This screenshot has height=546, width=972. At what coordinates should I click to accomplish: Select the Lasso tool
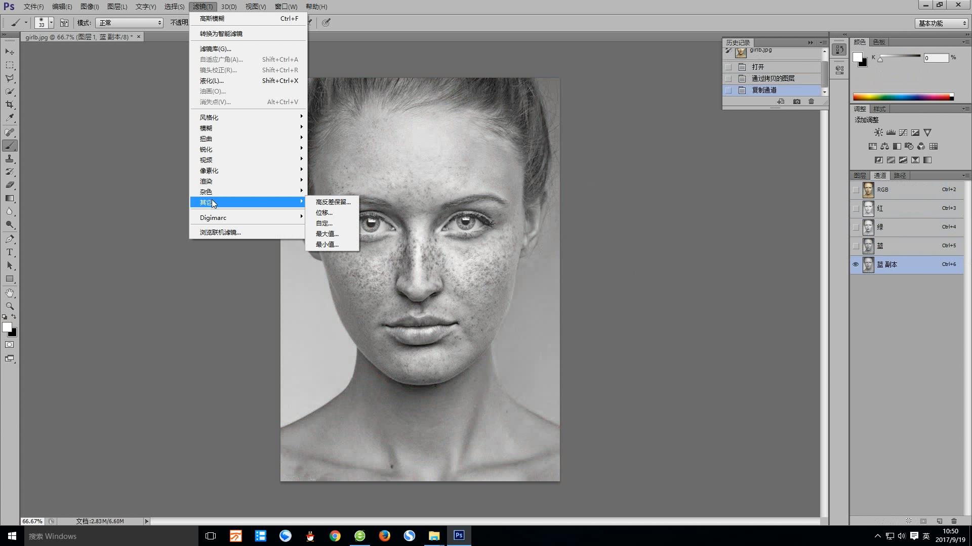pyautogui.click(x=10, y=78)
